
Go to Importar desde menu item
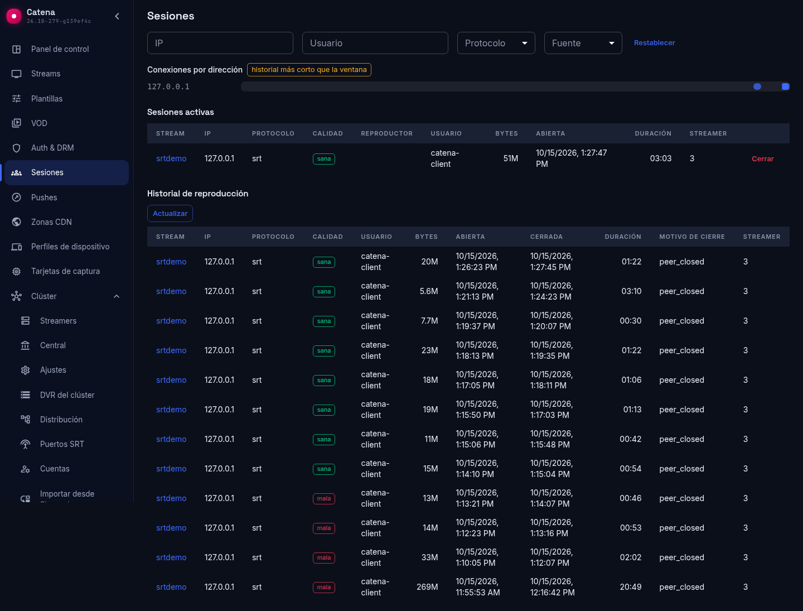67,494
